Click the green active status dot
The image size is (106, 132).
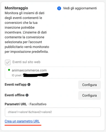9,70
